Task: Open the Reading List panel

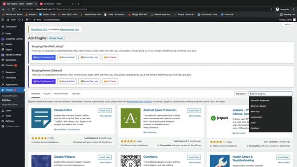Action: pos(287,14)
